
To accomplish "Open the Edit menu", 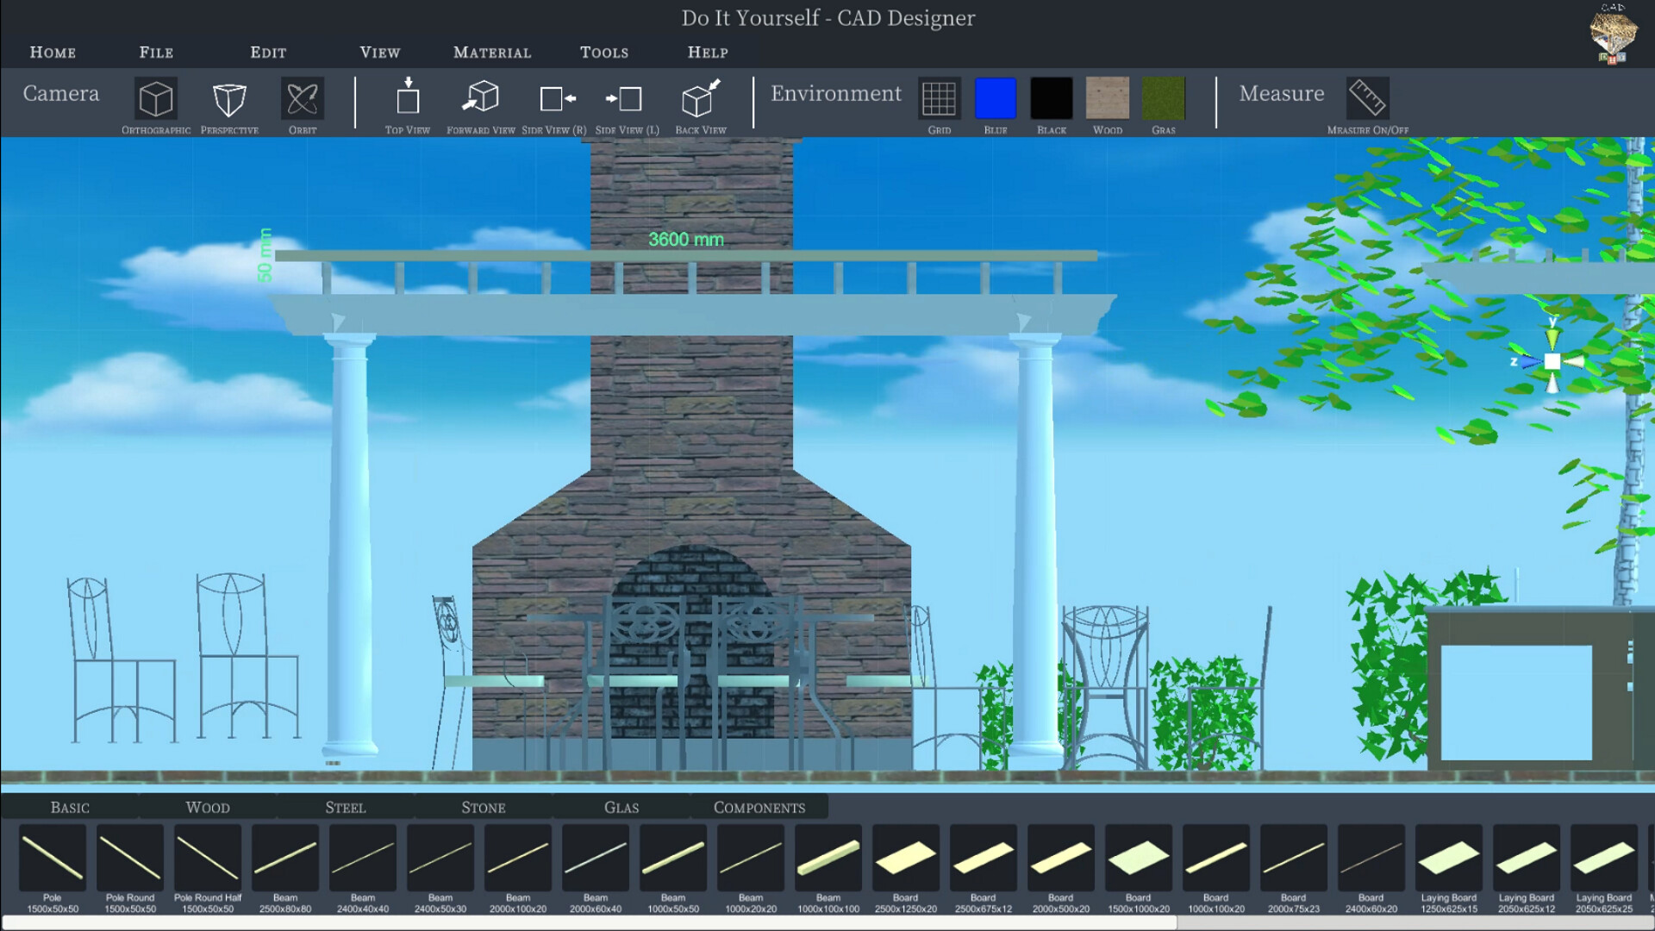I will pyautogui.click(x=267, y=52).
